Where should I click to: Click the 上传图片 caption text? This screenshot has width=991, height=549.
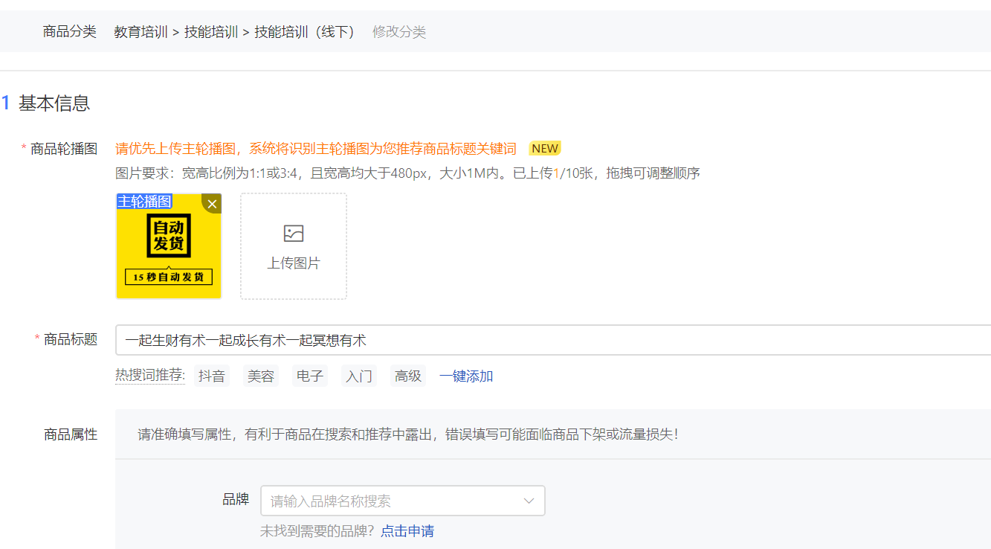294,263
